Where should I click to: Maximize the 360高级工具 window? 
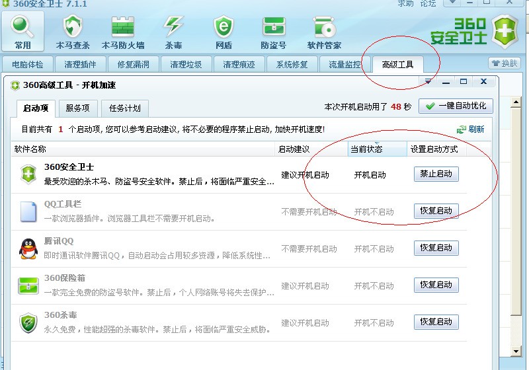tap(464, 81)
